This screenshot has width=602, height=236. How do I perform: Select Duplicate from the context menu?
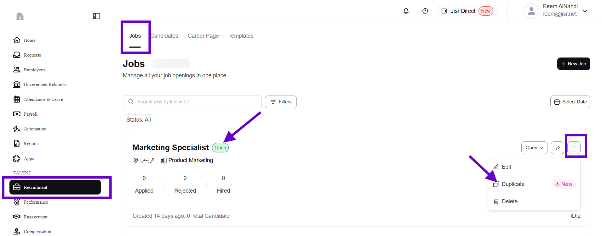(513, 184)
